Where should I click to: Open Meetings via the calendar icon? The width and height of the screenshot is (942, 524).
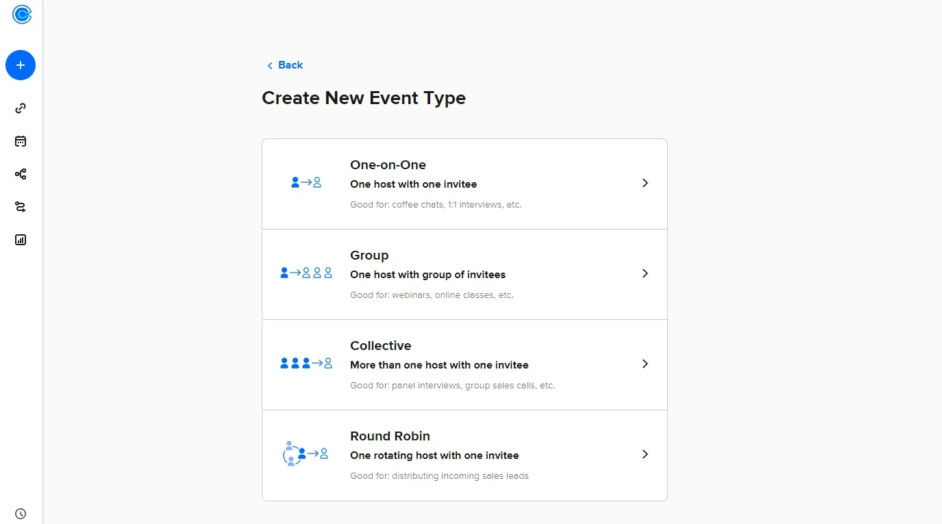[20, 141]
